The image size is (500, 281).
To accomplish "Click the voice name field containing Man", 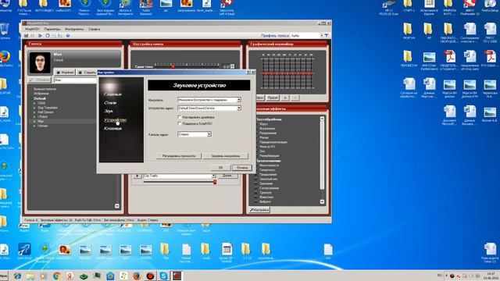I will pos(75,80).
